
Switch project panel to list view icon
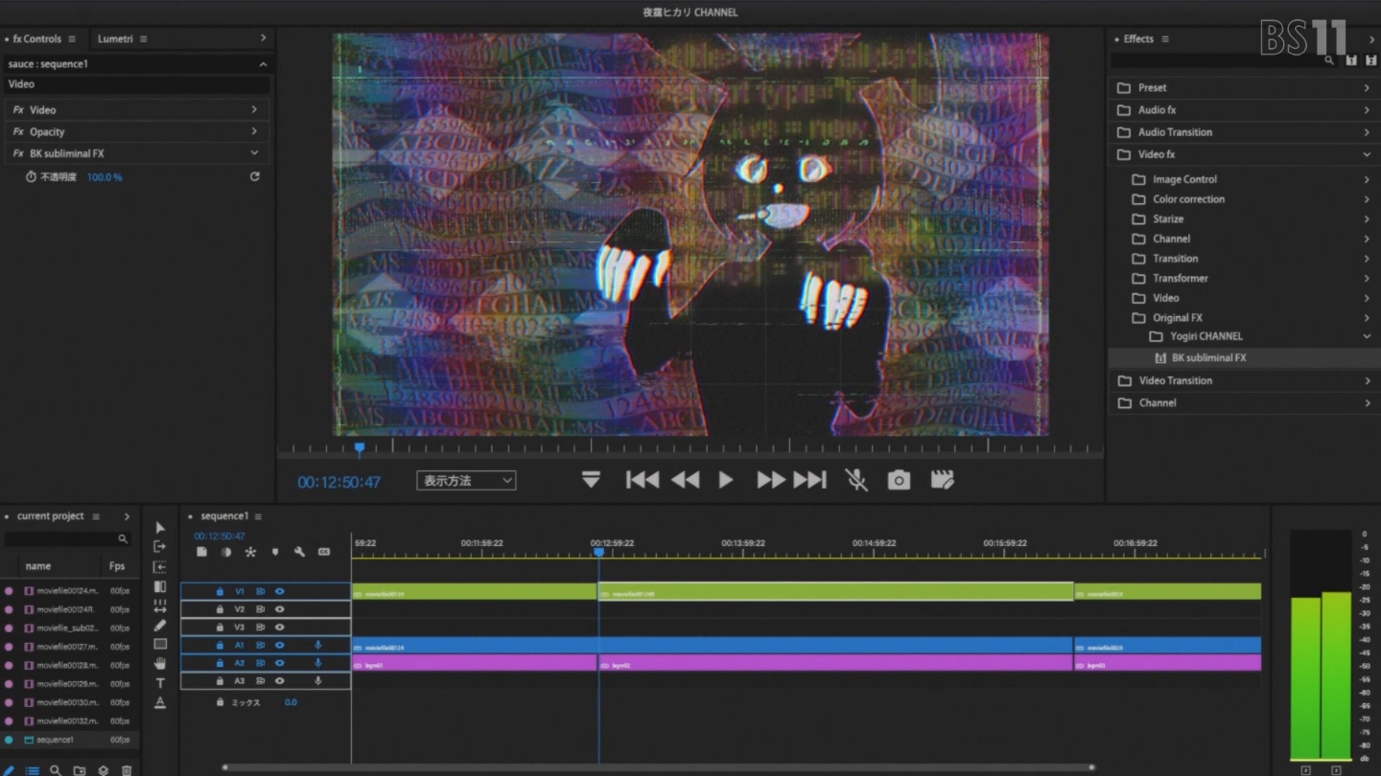pyautogui.click(x=33, y=770)
